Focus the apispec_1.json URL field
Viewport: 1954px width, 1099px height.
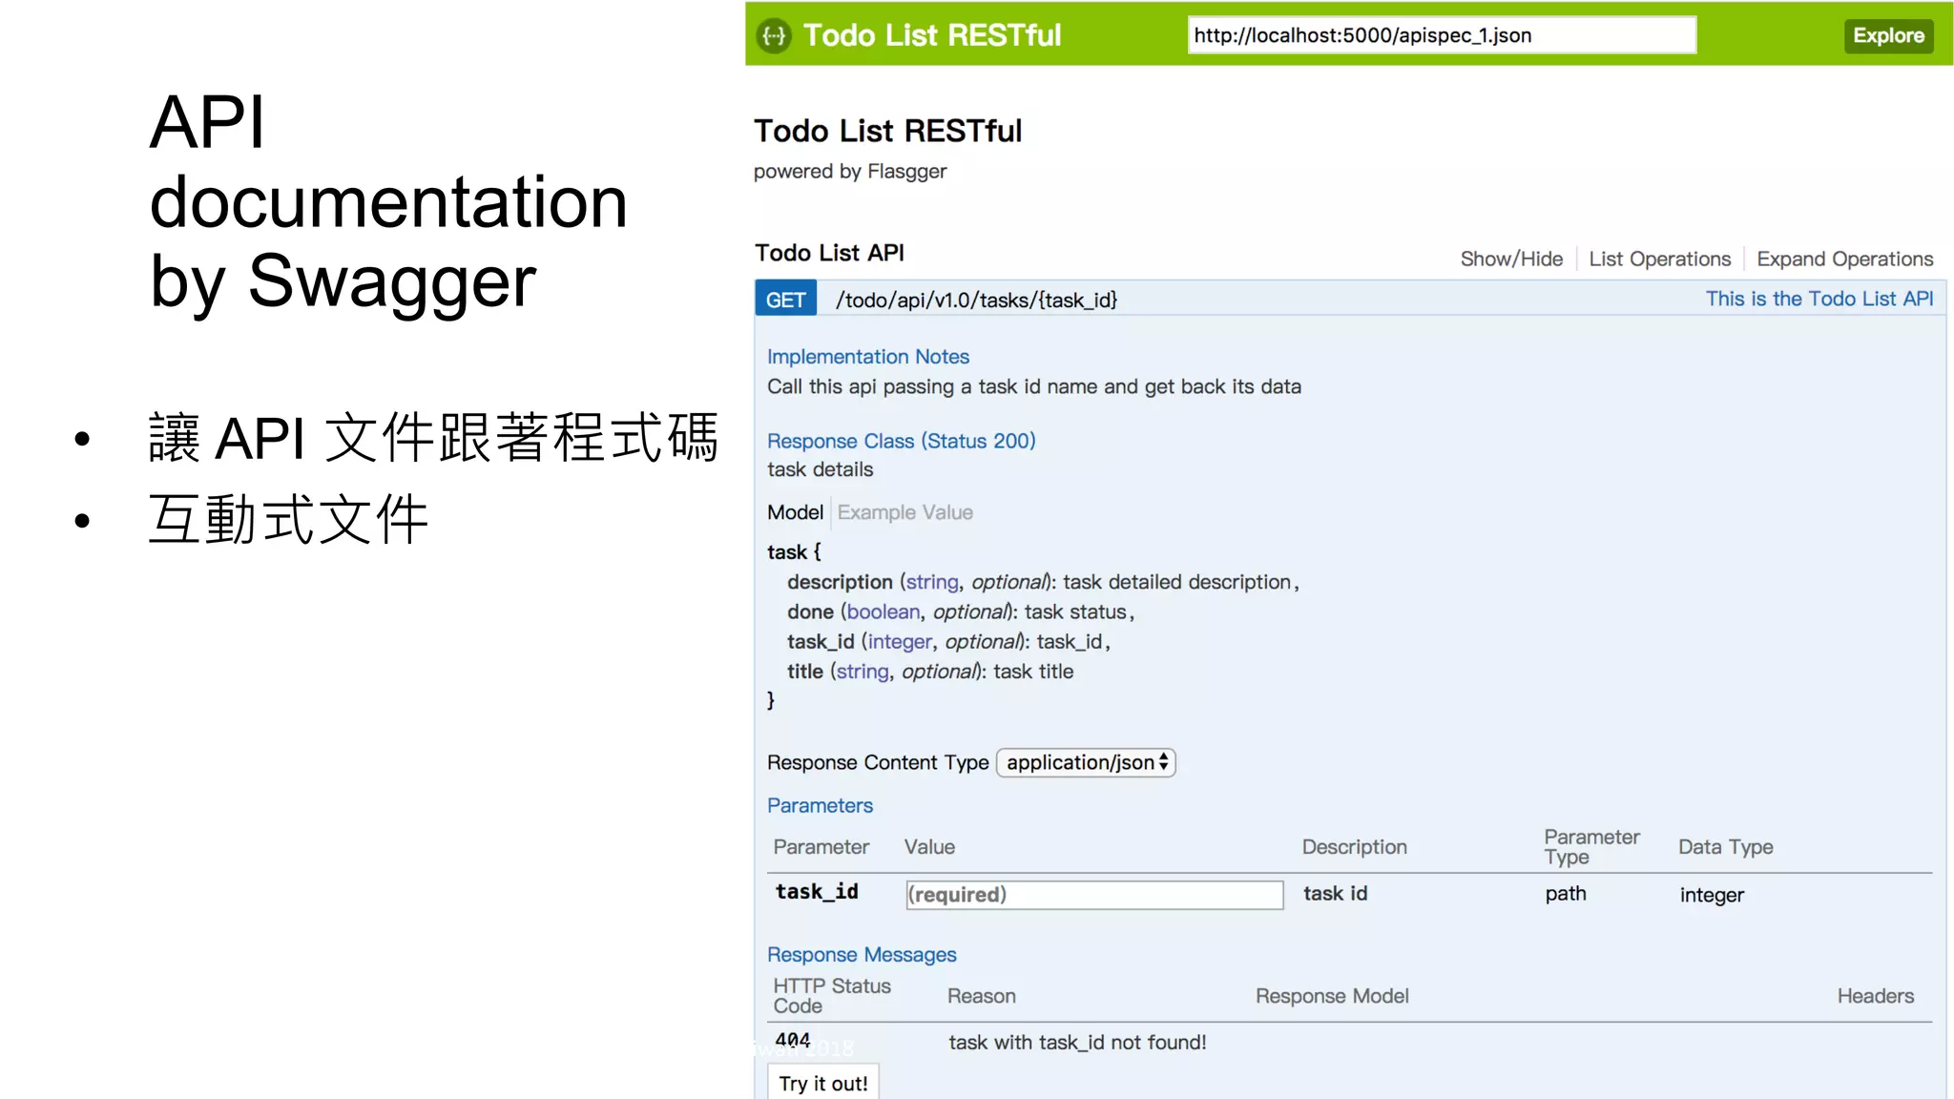tap(1442, 35)
